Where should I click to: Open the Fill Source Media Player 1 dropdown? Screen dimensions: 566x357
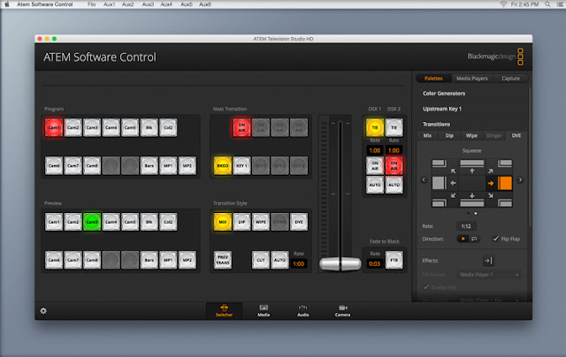point(489,275)
